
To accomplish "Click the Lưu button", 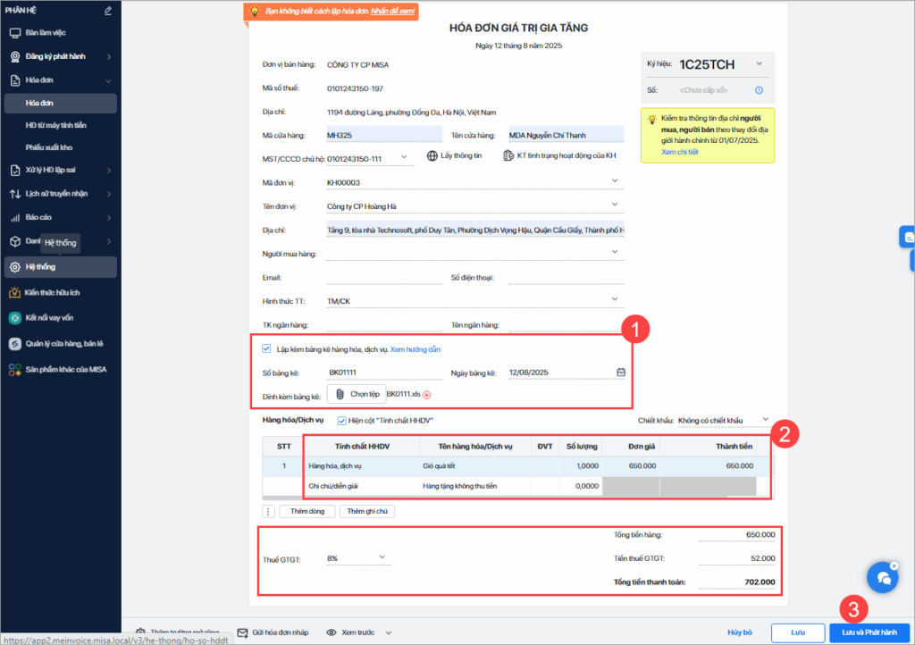I will click(798, 632).
